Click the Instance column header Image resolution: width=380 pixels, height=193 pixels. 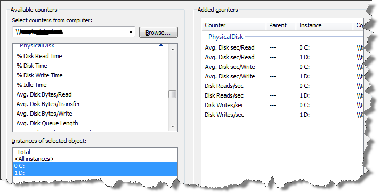coord(324,25)
